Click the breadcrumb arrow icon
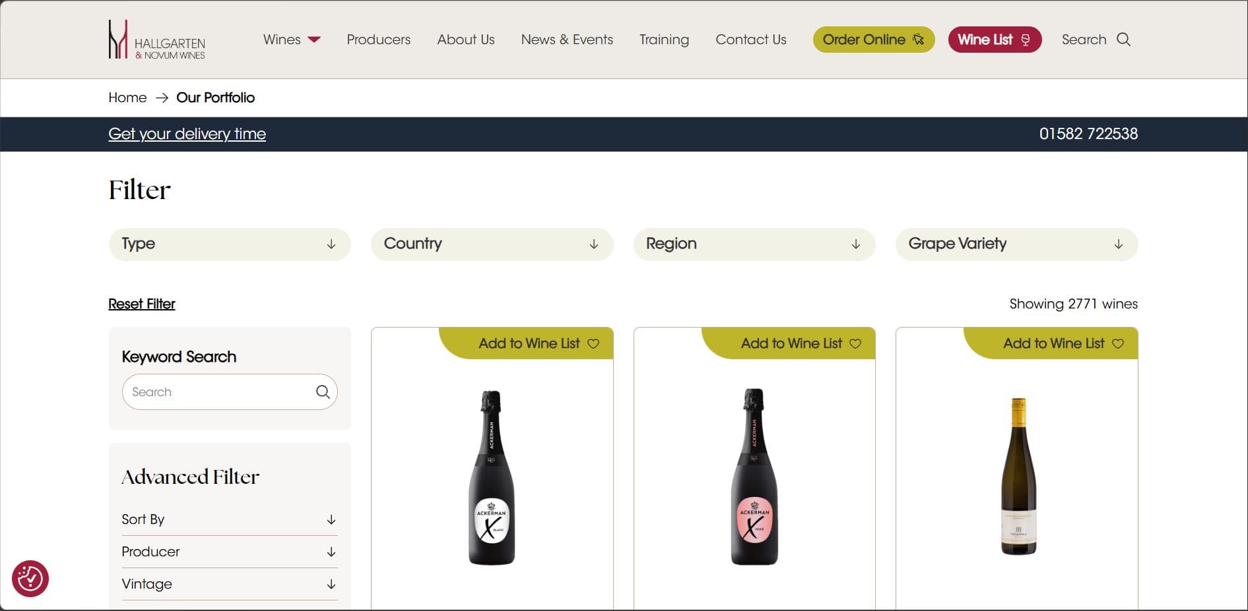 162,98
